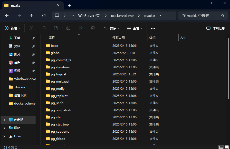Screen dimensions: 230x149
Task: Open the 查看 (View) dropdown
Action: 135,28
